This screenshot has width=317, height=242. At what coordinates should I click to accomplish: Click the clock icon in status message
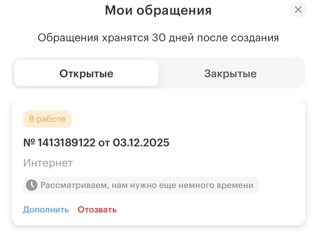point(31,185)
